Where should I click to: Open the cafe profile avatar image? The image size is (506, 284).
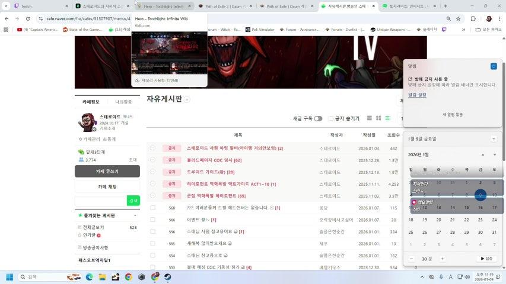point(87,122)
